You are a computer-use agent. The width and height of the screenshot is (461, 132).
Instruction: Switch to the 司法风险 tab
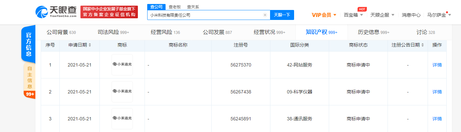(113, 32)
